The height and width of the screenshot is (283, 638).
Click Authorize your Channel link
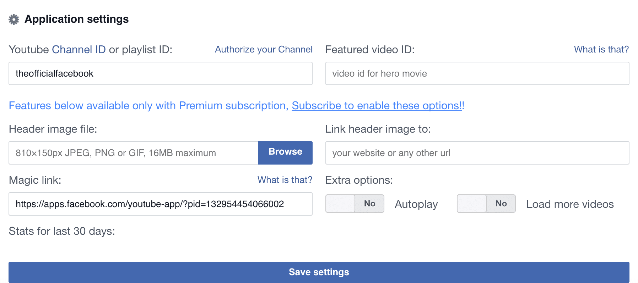click(264, 50)
